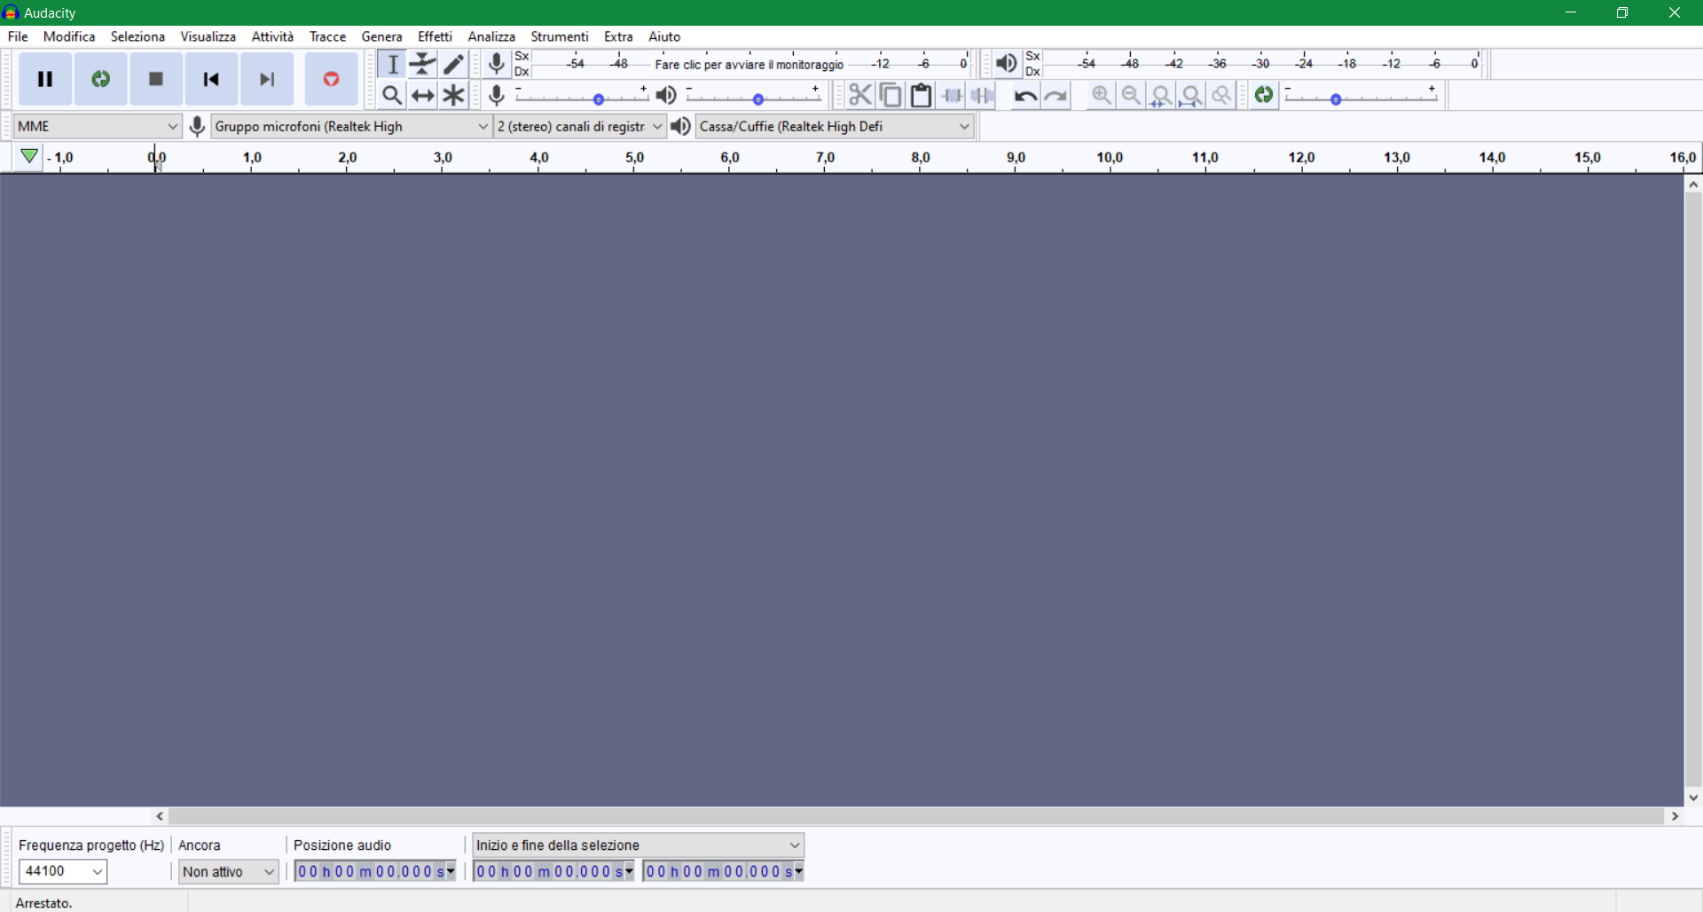Click Play-at-speed green button
Viewport: 1703px width, 912px height.
pyautogui.click(x=1264, y=95)
